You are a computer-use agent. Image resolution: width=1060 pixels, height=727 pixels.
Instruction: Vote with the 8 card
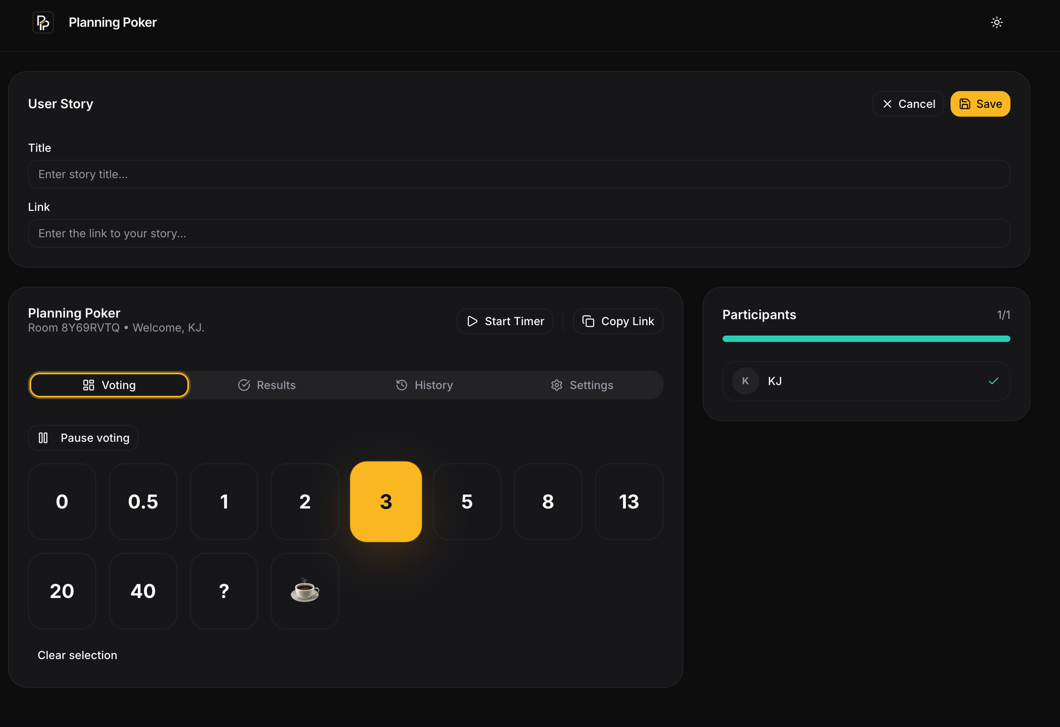pyautogui.click(x=548, y=502)
